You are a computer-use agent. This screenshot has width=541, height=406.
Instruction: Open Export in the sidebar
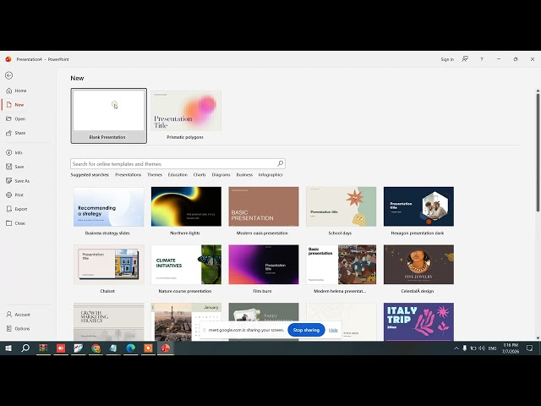[x=17, y=209]
